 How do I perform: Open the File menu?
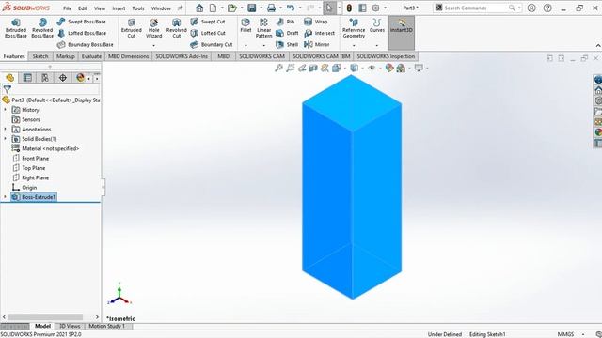[x=67, y=8]
